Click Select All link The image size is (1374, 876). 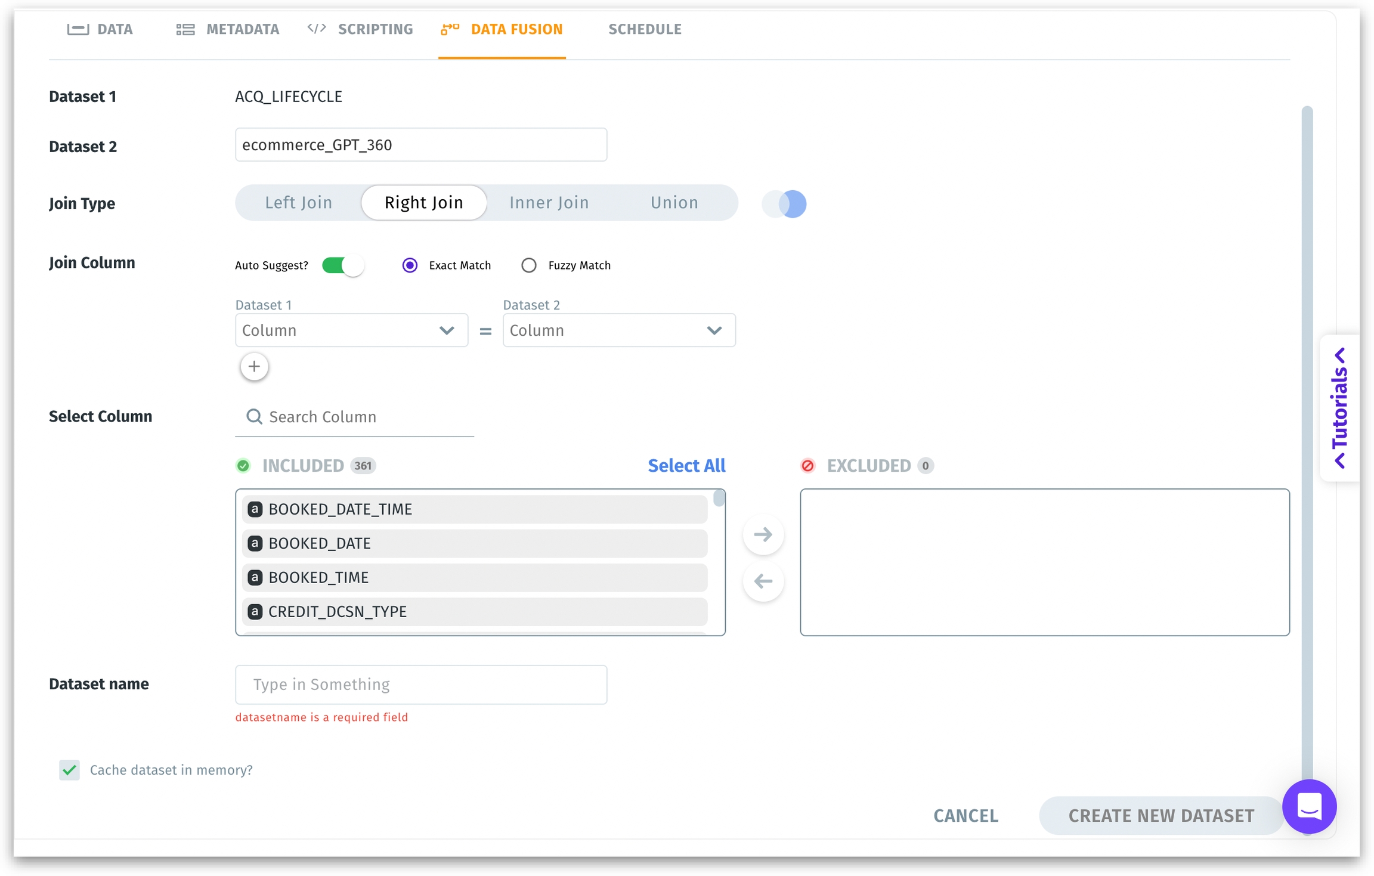click(686, 466)
